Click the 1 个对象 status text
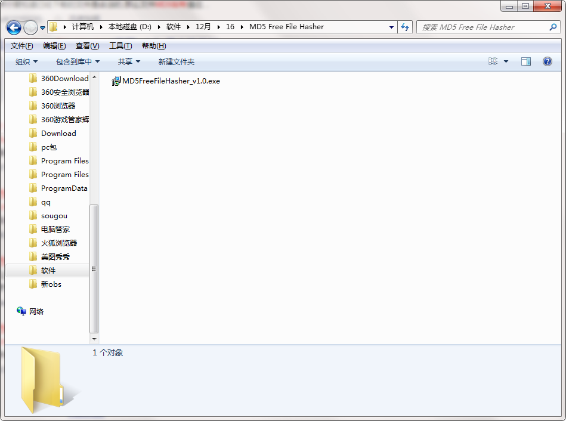 pos(107,352)
